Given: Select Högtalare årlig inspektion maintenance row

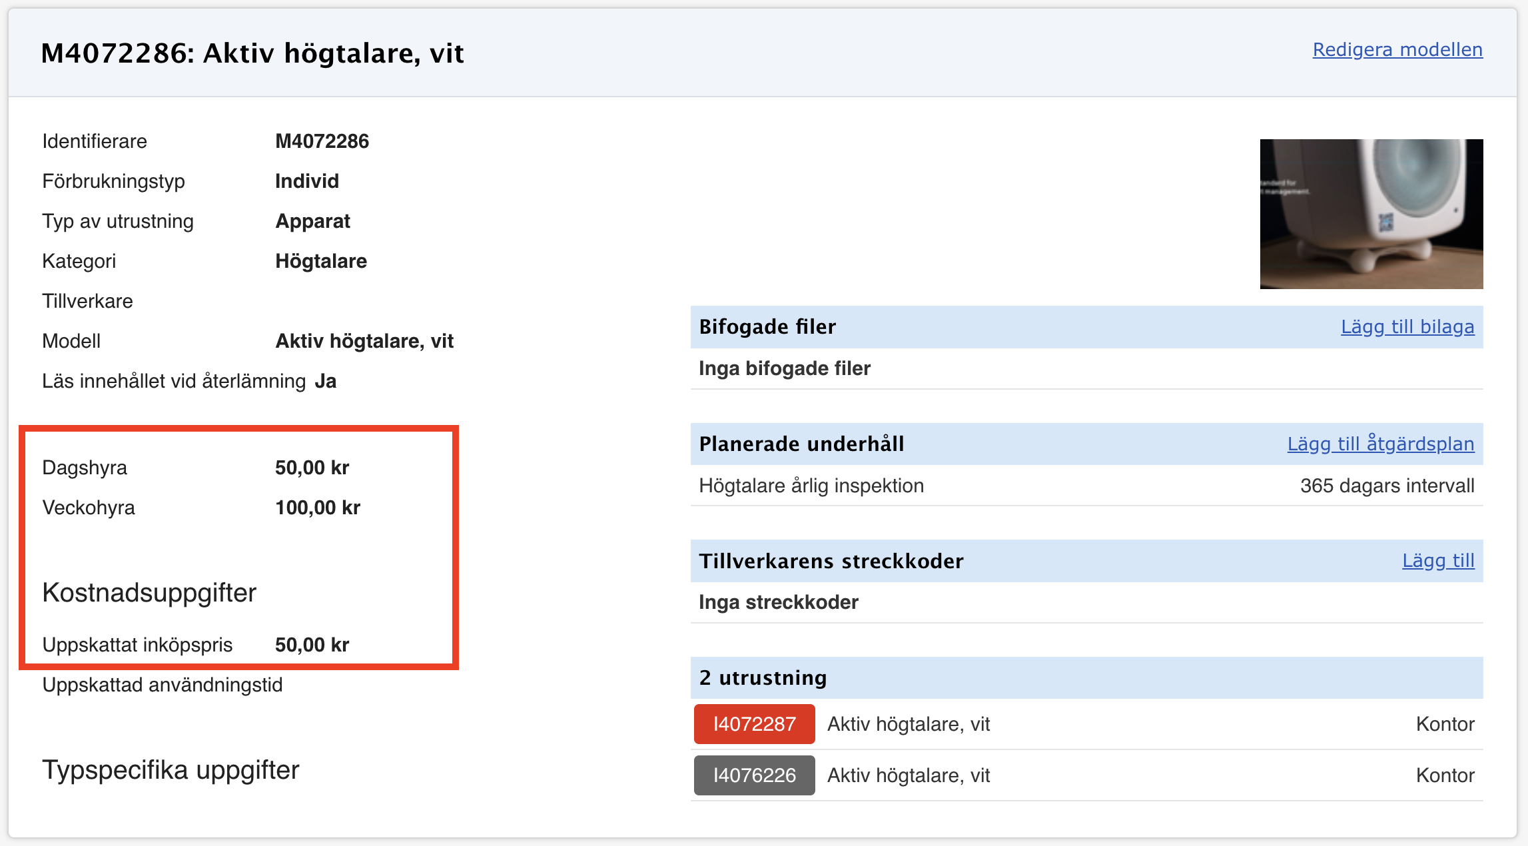Looking at the screenshot, I should click(x=811, y=486).
